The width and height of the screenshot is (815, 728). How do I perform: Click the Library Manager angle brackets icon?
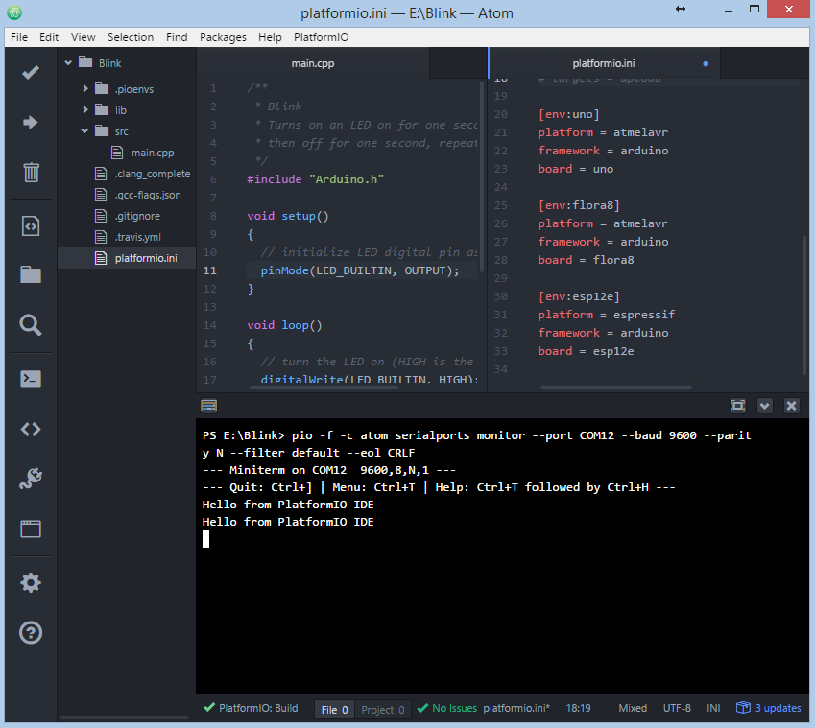point(31,429)
